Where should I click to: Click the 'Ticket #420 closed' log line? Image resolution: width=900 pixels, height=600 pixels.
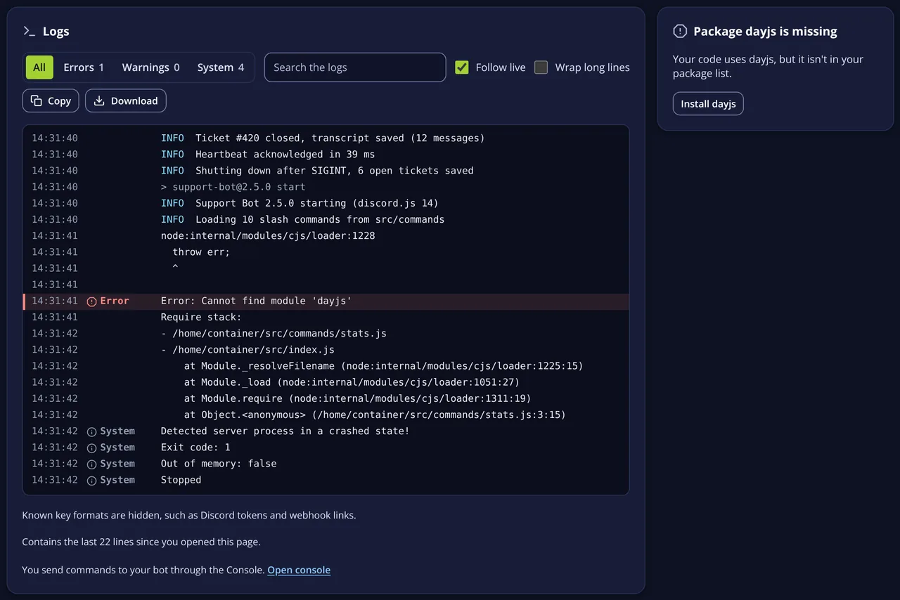[x=326, y=138]
